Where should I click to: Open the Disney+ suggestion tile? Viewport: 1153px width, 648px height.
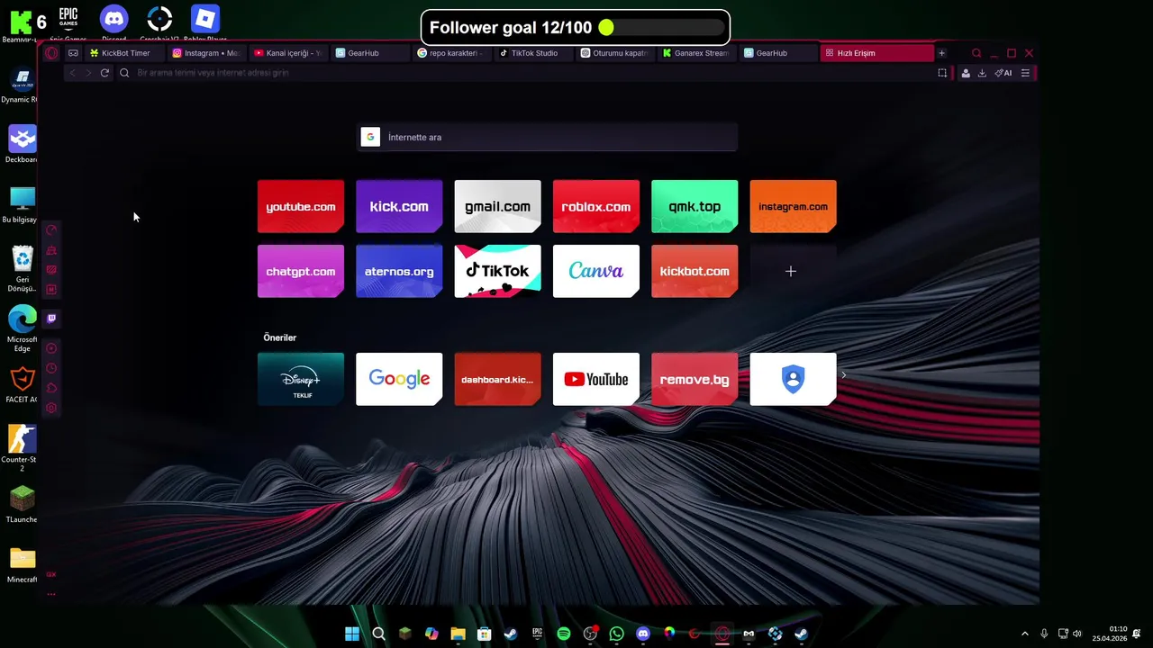point(301,379)
